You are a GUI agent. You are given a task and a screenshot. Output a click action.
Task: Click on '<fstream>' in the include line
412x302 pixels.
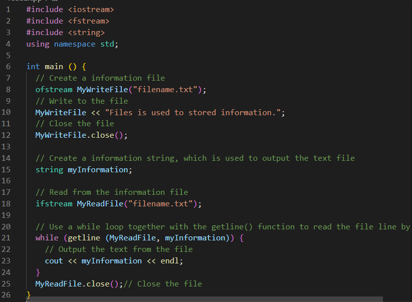89,21
